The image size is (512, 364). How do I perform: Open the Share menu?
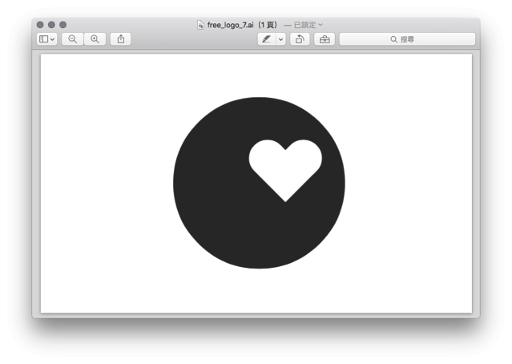pos(120,39)
